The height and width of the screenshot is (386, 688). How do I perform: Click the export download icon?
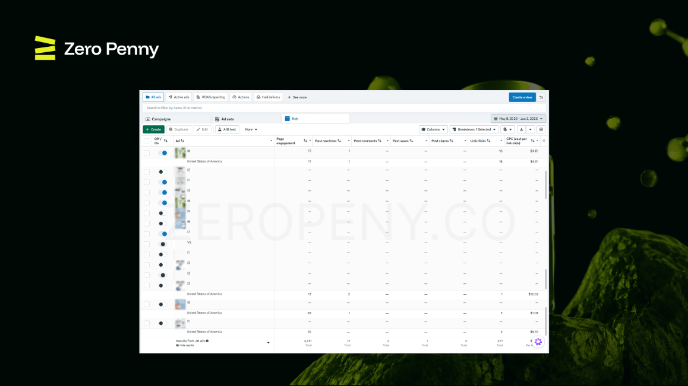521,129
